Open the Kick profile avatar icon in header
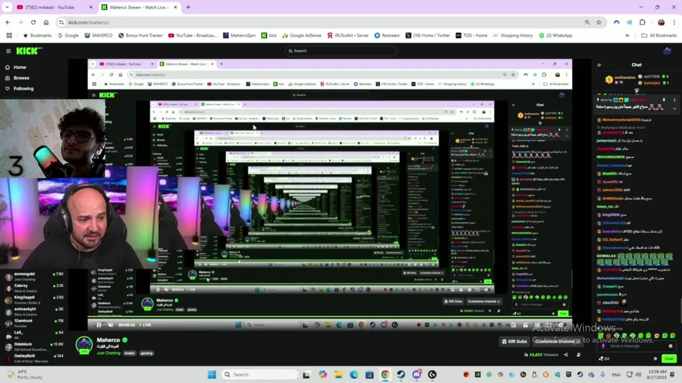Viewport: 682px width, 383px height. tap(667, 51)
